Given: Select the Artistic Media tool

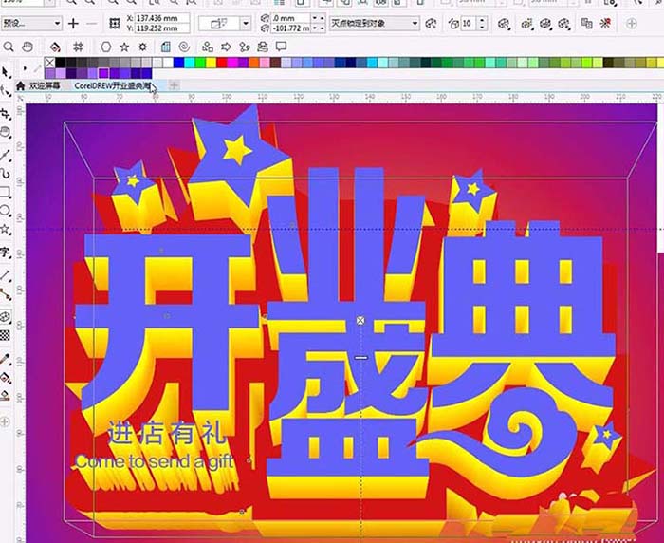Looking at the screenshot, I should (5, 174).
